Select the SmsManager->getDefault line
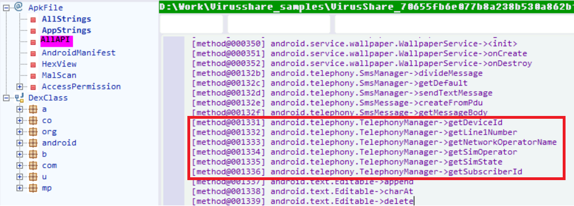The image size is (574, 206). point(330,83)
